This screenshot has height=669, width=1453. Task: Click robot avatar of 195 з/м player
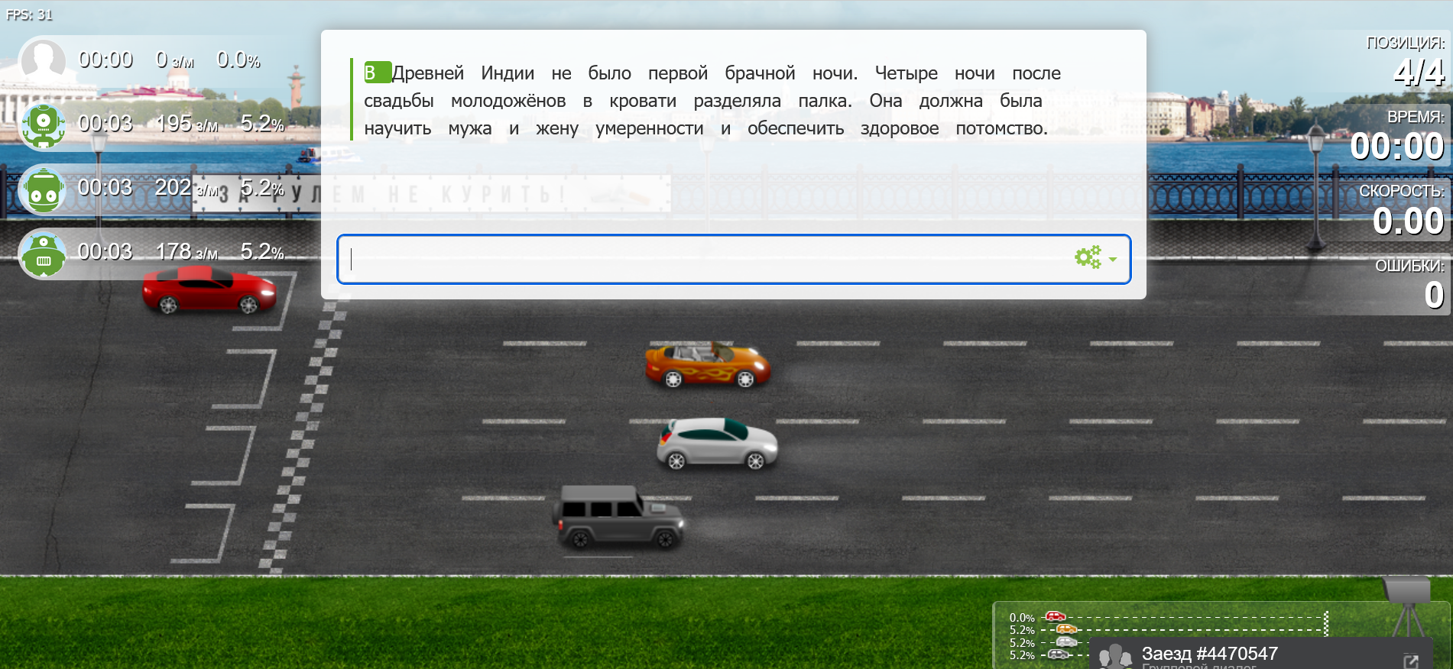tap(43, 125)
